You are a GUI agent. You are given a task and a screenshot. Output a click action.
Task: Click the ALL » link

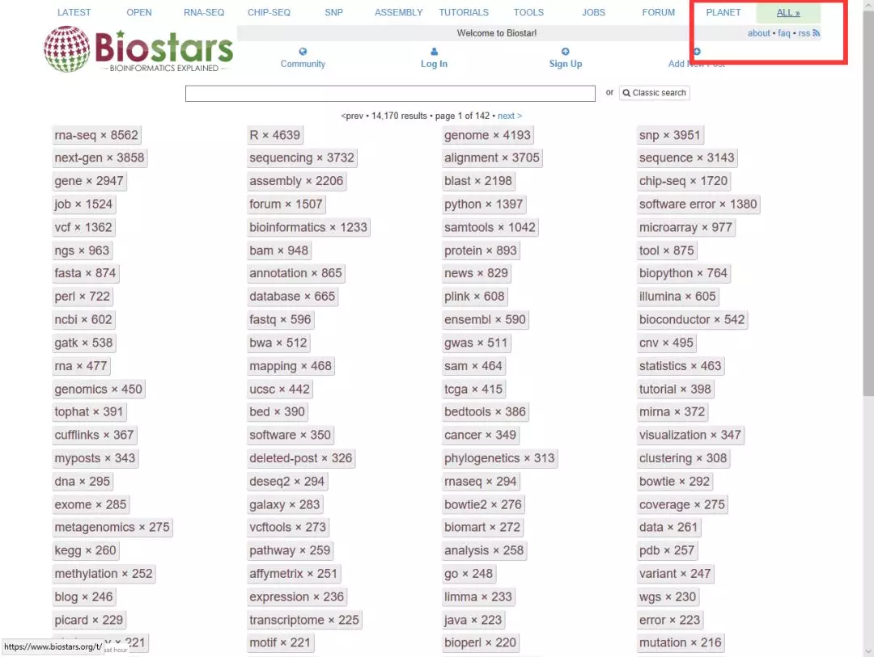(x=787, y=12)
